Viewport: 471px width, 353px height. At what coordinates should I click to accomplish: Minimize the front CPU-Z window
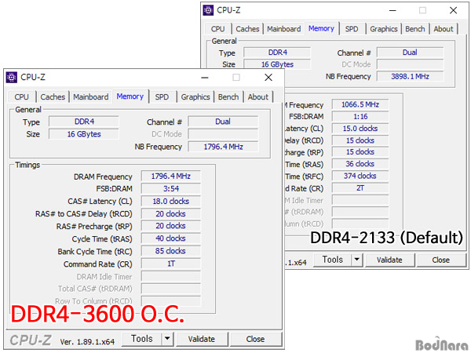pyautogui.click(x=205, y=78)
